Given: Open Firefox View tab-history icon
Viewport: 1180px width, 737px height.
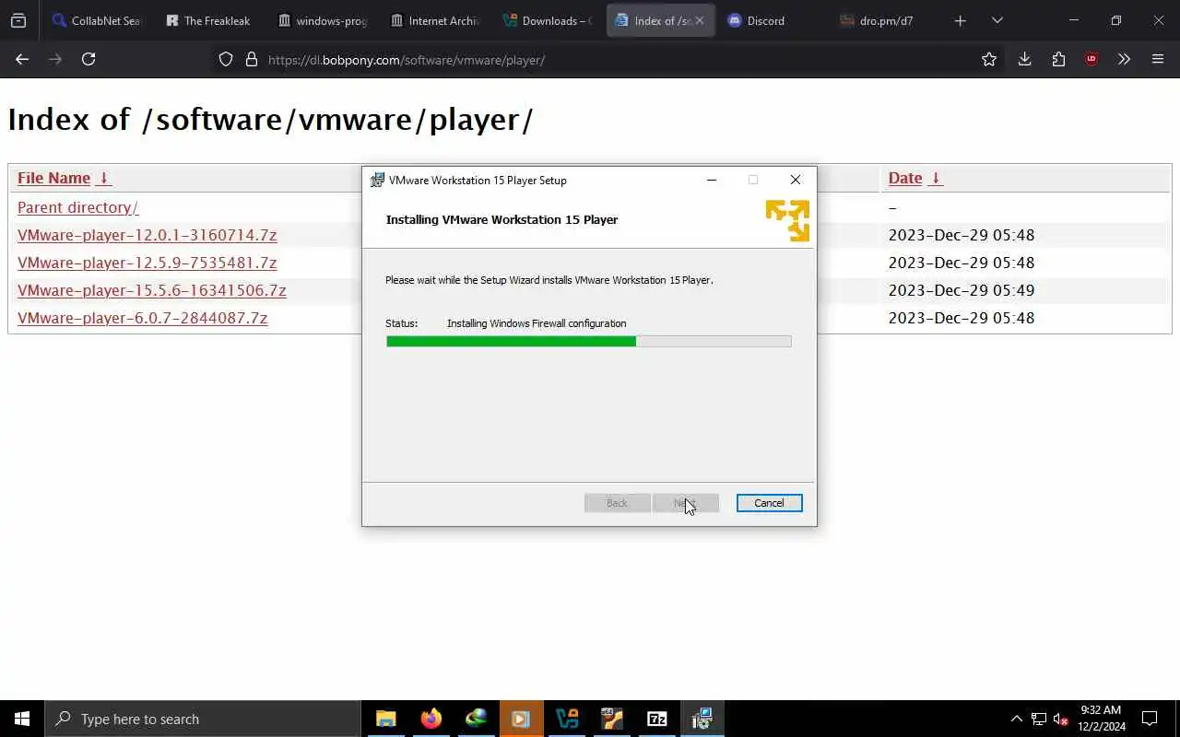Looking at the screenshot, I should coord(18,20).
